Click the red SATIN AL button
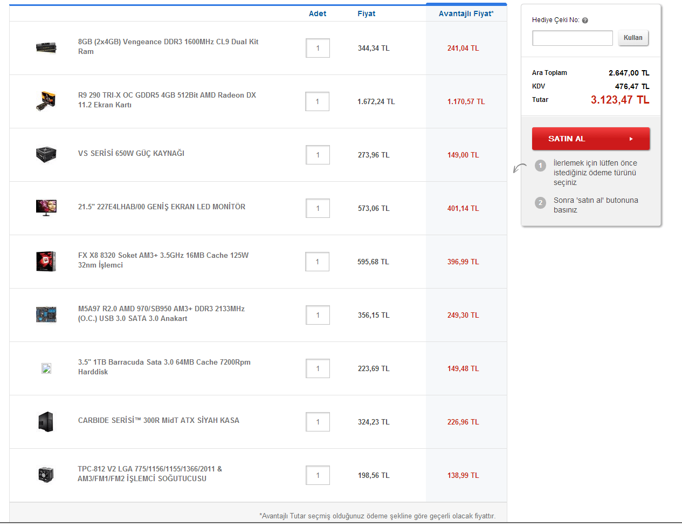 [591, 139]
